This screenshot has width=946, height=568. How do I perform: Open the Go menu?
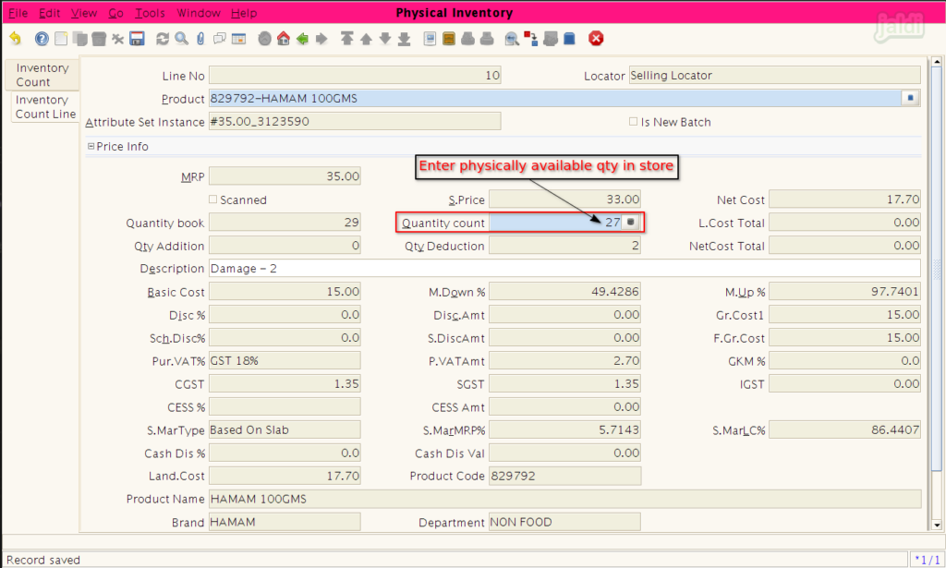pyautogui.click(x=115, y=13)
